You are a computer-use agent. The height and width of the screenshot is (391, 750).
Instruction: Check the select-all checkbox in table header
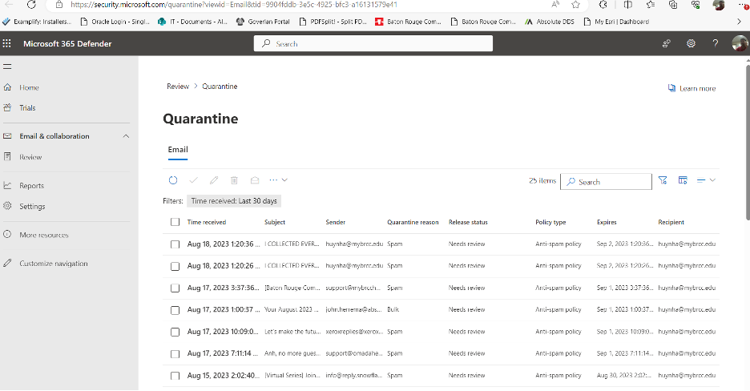[175, 222]
